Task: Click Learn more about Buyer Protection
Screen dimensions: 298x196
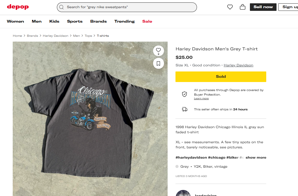Action: click(x=201, y=99)
